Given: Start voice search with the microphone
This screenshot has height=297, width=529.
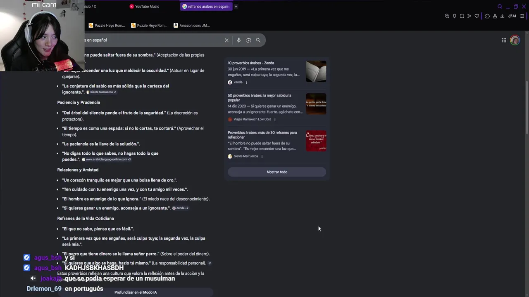Looking at the screenshot, I should 238,40.
